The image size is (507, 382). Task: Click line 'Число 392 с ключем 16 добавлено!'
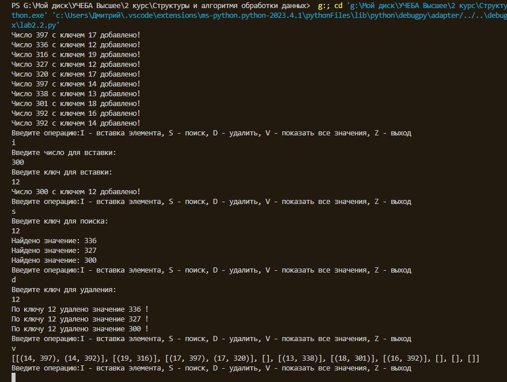click(x=76, y=113)
